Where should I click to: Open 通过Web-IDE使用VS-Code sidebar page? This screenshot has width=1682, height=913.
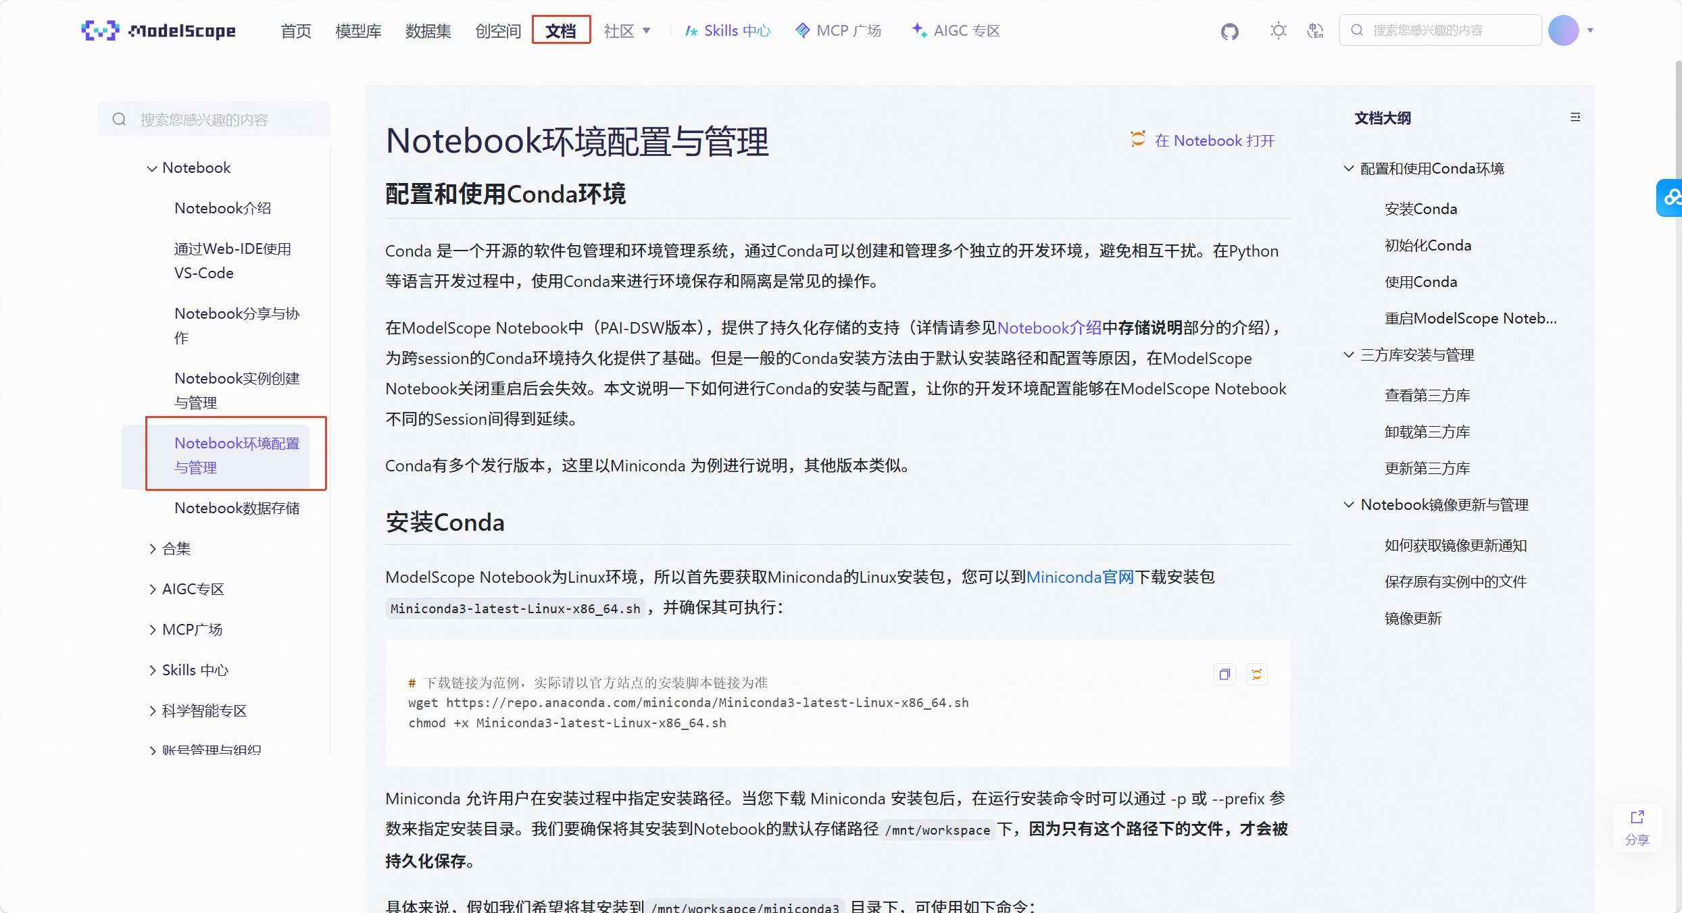232,261
